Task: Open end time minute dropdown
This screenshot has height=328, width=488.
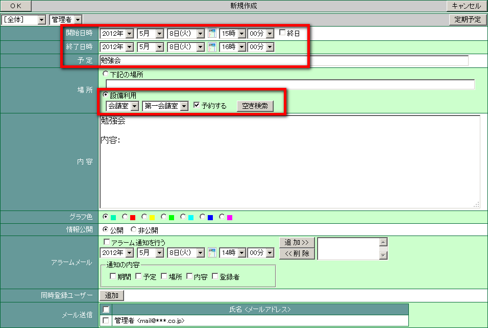Action: tap(261, 47)
